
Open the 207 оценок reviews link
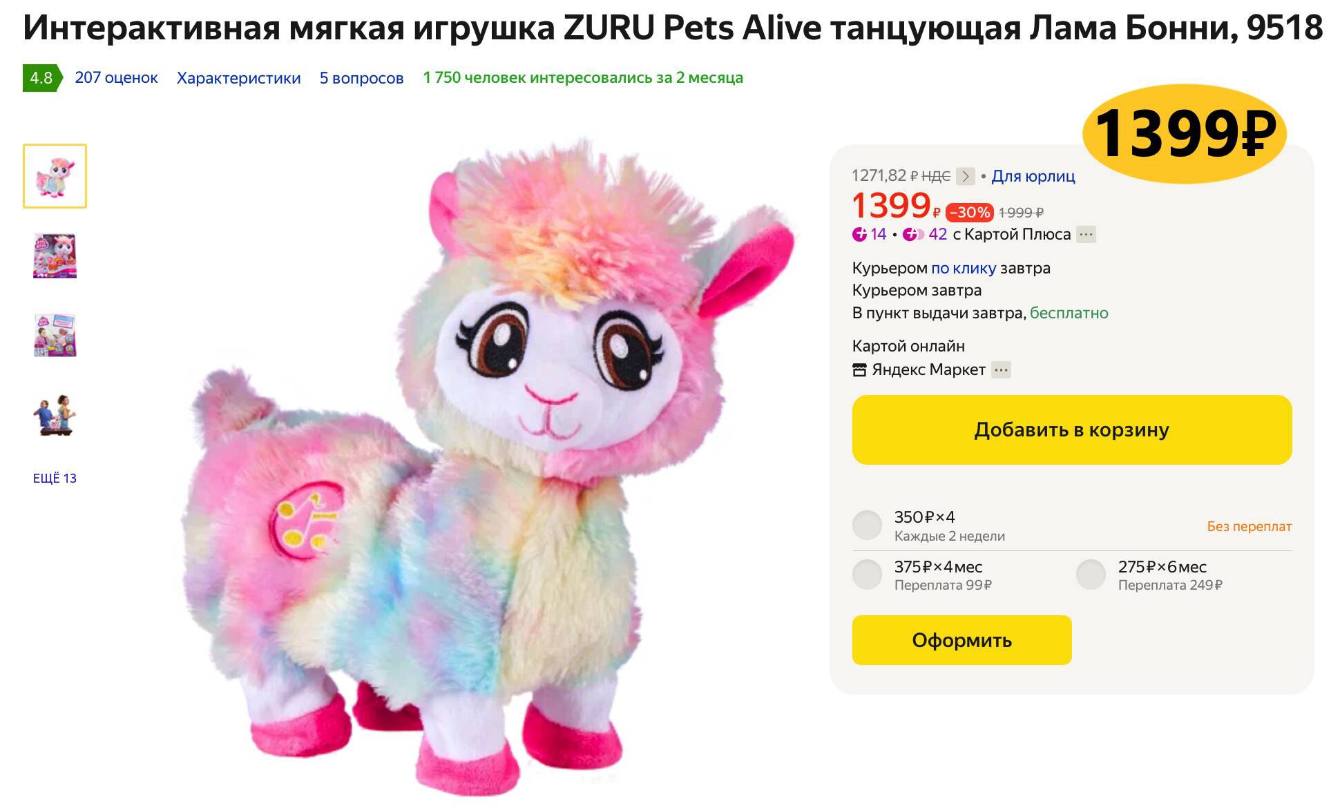(116, 78)
